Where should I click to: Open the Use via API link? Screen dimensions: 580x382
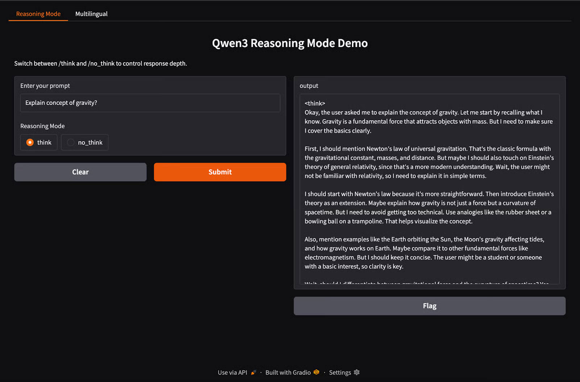[232, 373]
